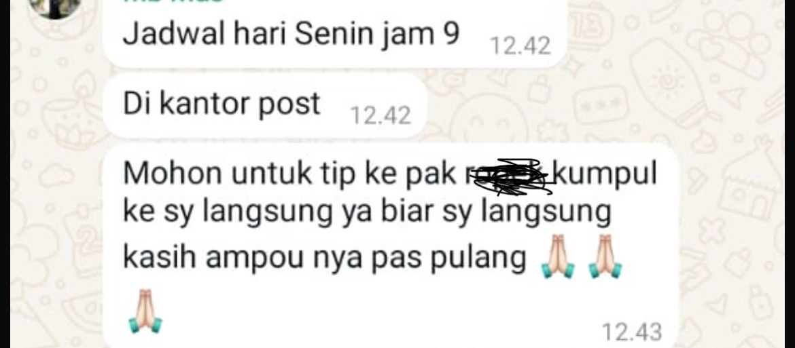This screenshot has height=348, width=795.
Task: Click the word 'ampou' in the long message
Action: (256, 258)
